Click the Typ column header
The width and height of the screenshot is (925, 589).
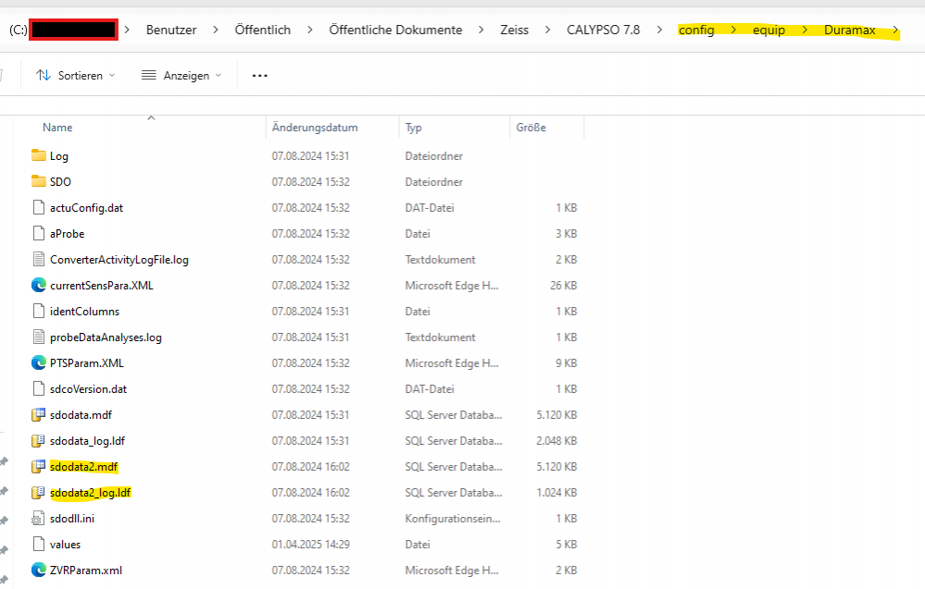point(414,128)
